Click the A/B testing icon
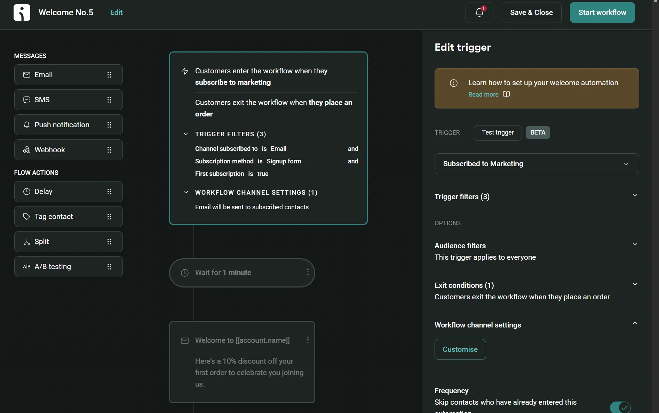 pyautogui.click(x=26, y=267)
